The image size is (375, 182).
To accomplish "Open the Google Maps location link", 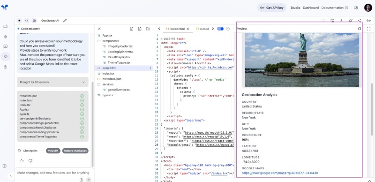I will point(280,173).
